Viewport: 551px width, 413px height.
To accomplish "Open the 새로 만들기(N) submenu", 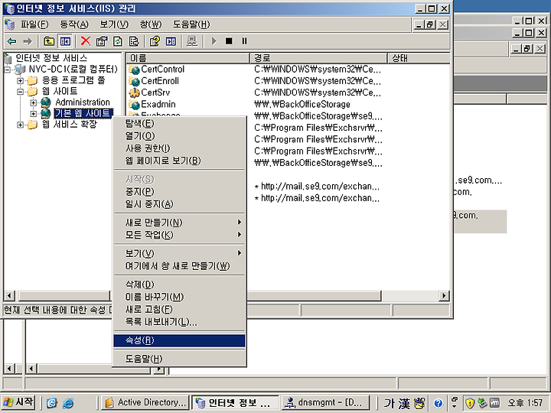I will point(180,223).
